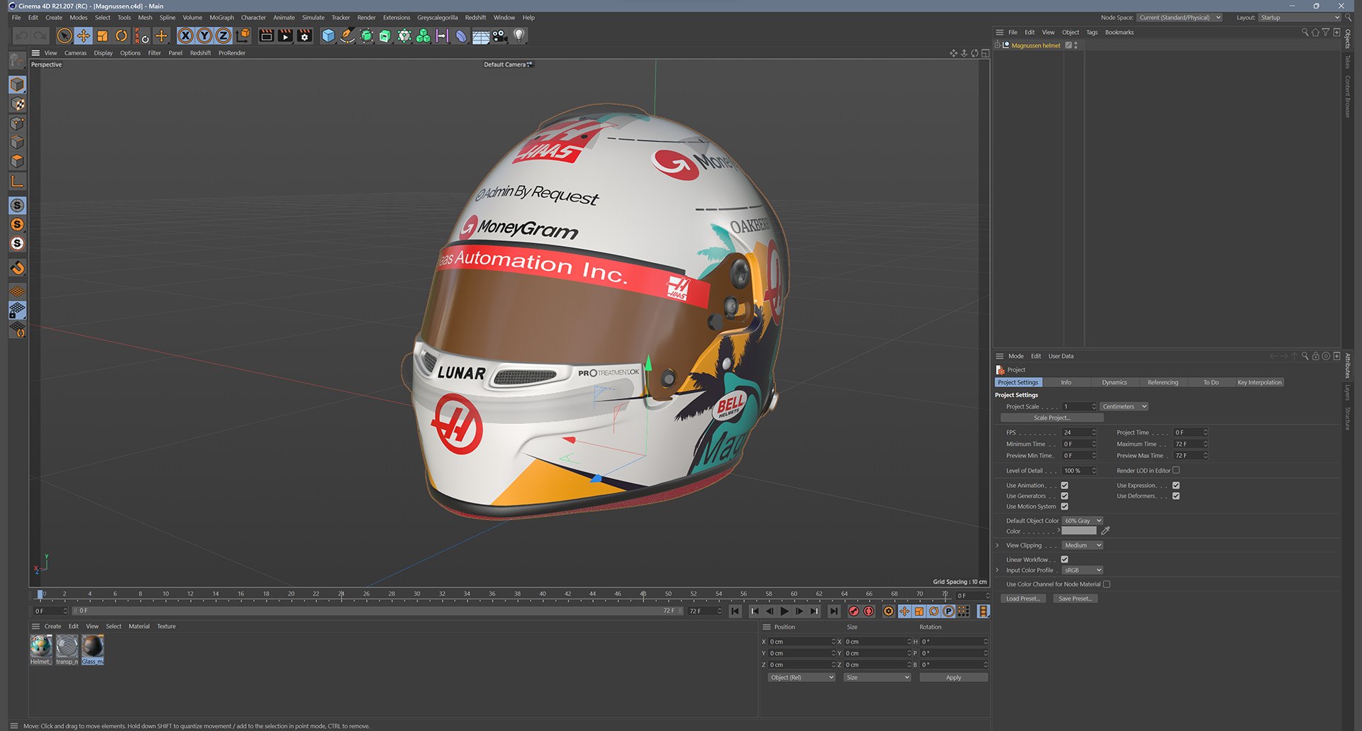Open the MoGraph menu
1362x731 pixels.
[221, 18]
